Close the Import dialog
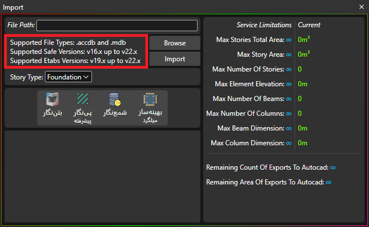The width and height of the screenshot is (369, 227). point(362,7)
